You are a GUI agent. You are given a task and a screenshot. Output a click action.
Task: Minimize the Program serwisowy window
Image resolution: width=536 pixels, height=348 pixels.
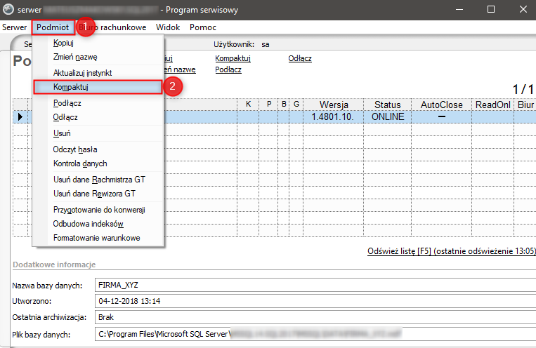coord(459,10)
